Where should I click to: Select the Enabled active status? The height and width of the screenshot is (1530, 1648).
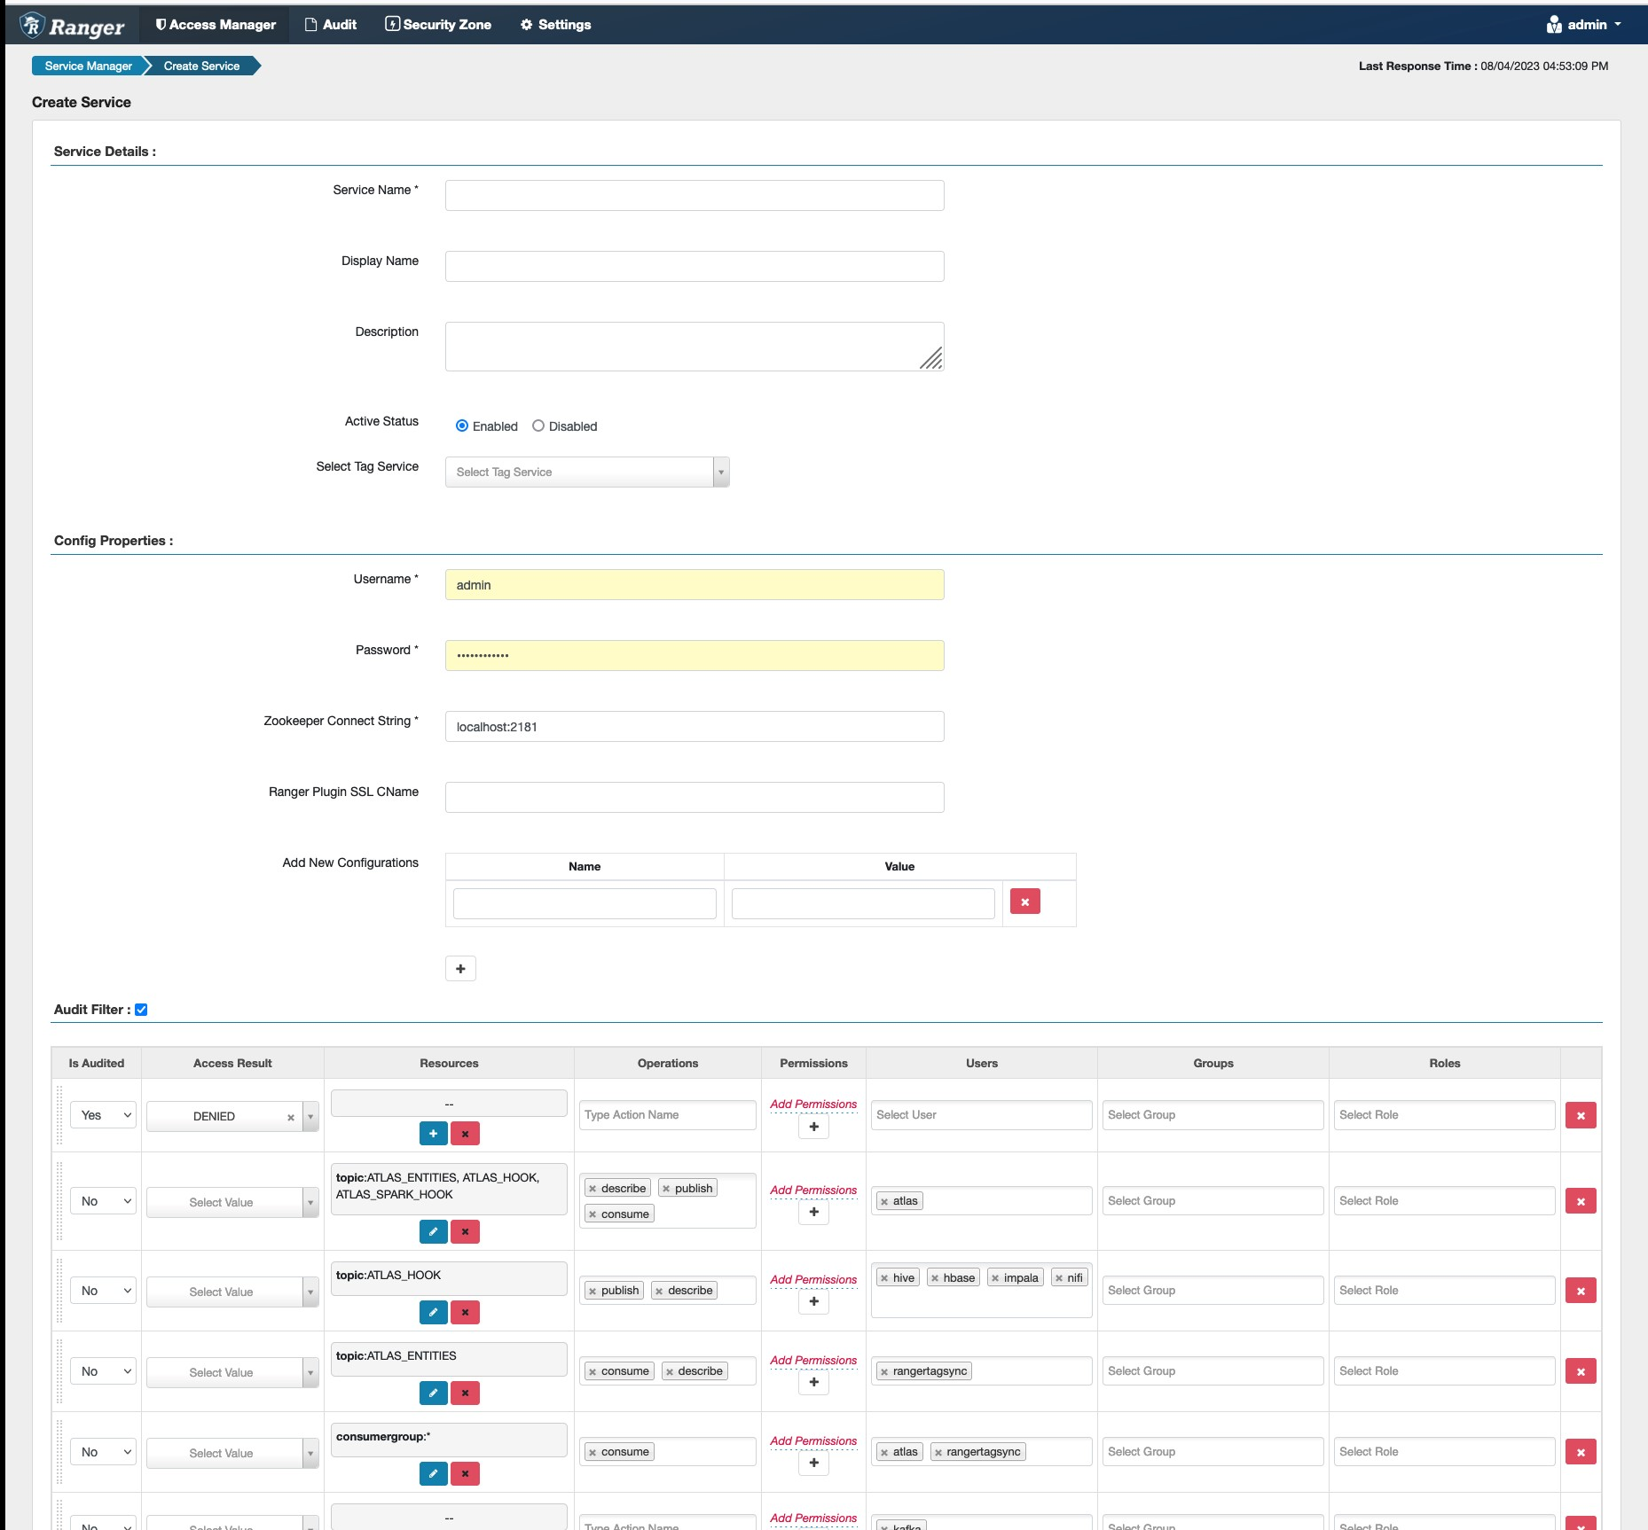coord(462,425)
